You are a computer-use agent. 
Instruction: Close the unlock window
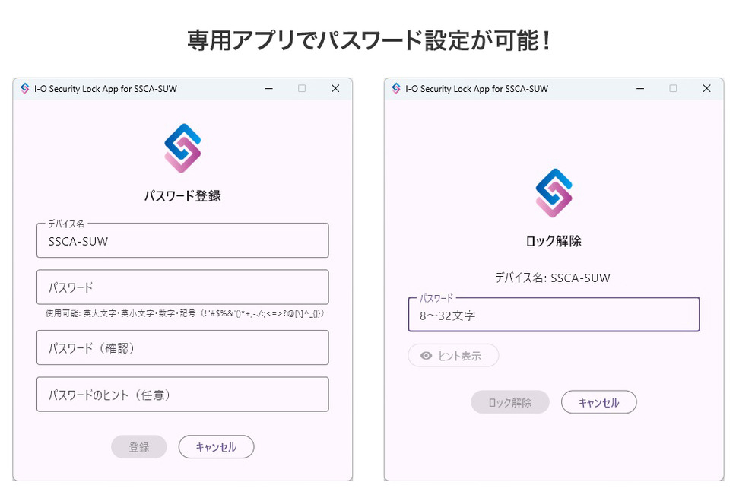tap(706, 88)
